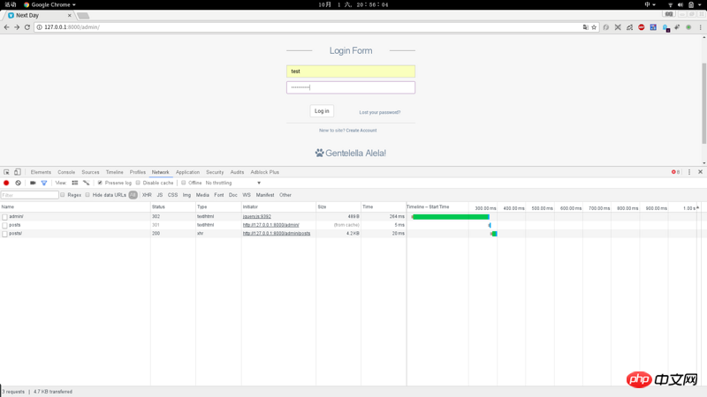The image size is (707, 397).
Task: Go forward in browser history
Action: pyautogui.click(x=17, y=27)
